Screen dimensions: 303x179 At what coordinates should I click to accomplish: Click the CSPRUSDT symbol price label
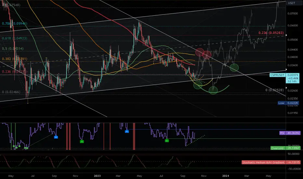coord(277,75)
